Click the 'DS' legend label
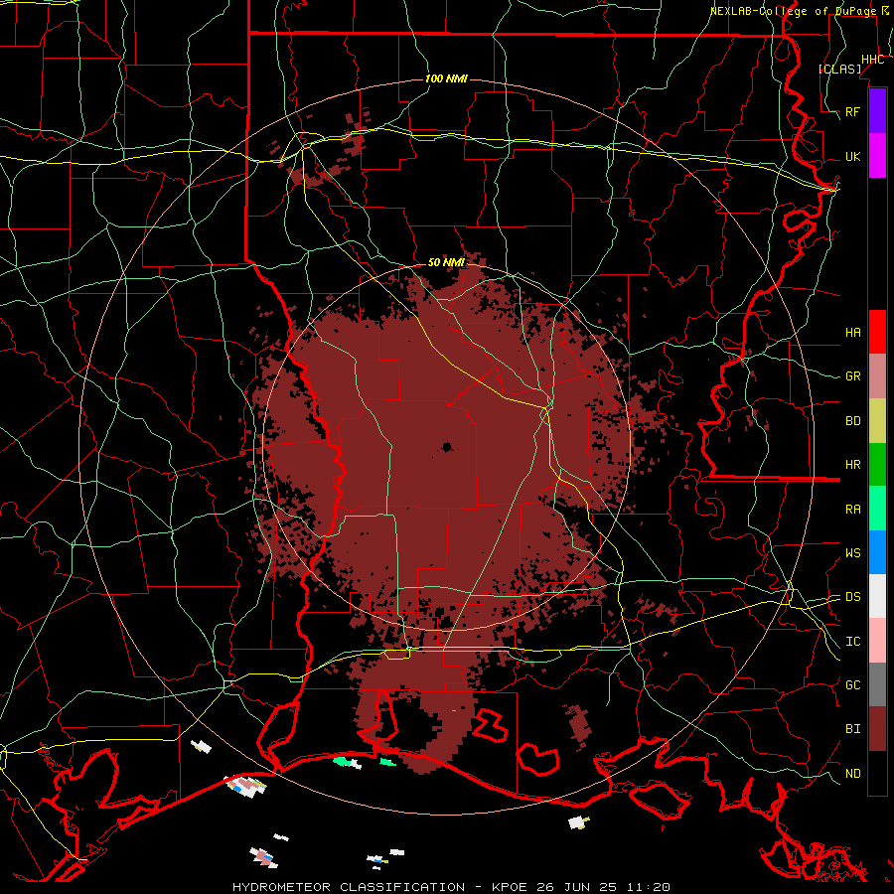Image resolution: width=894 pixels, height=894 pixels. point(853,597)
